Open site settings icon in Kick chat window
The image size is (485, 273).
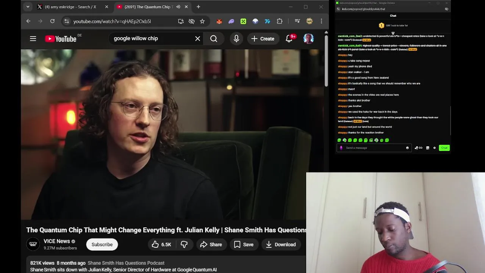pos(338,9)
